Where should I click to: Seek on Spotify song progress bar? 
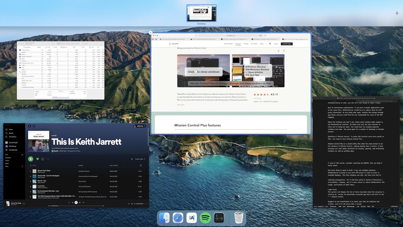coord(76,206)
